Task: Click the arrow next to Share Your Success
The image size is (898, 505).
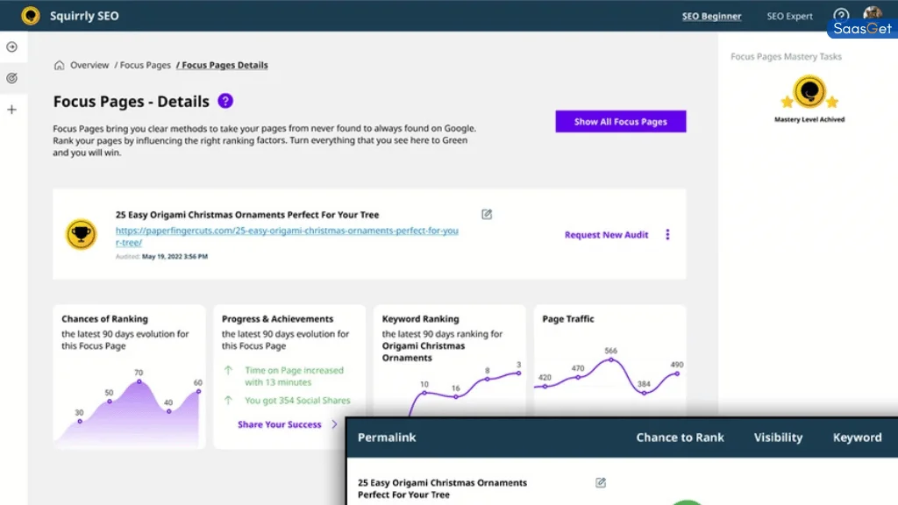Action: pyautogui.click(x=334, y=424)
